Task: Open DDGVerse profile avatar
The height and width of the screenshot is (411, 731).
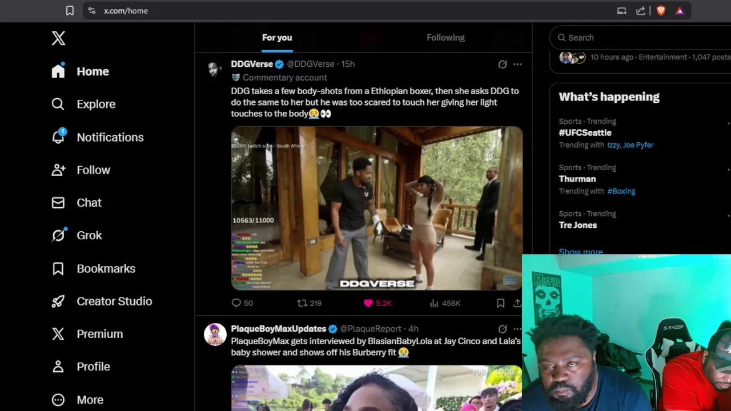Action: 215,68
